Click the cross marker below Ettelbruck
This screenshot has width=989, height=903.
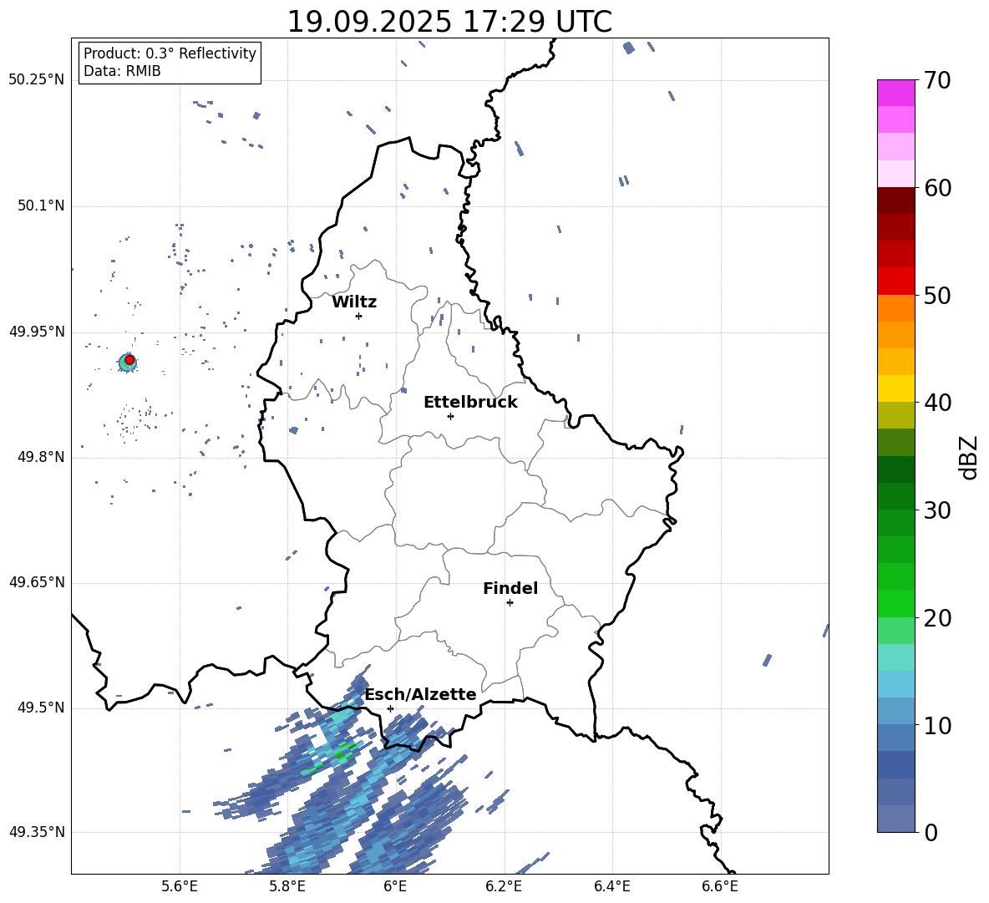(x=450, y=416)
